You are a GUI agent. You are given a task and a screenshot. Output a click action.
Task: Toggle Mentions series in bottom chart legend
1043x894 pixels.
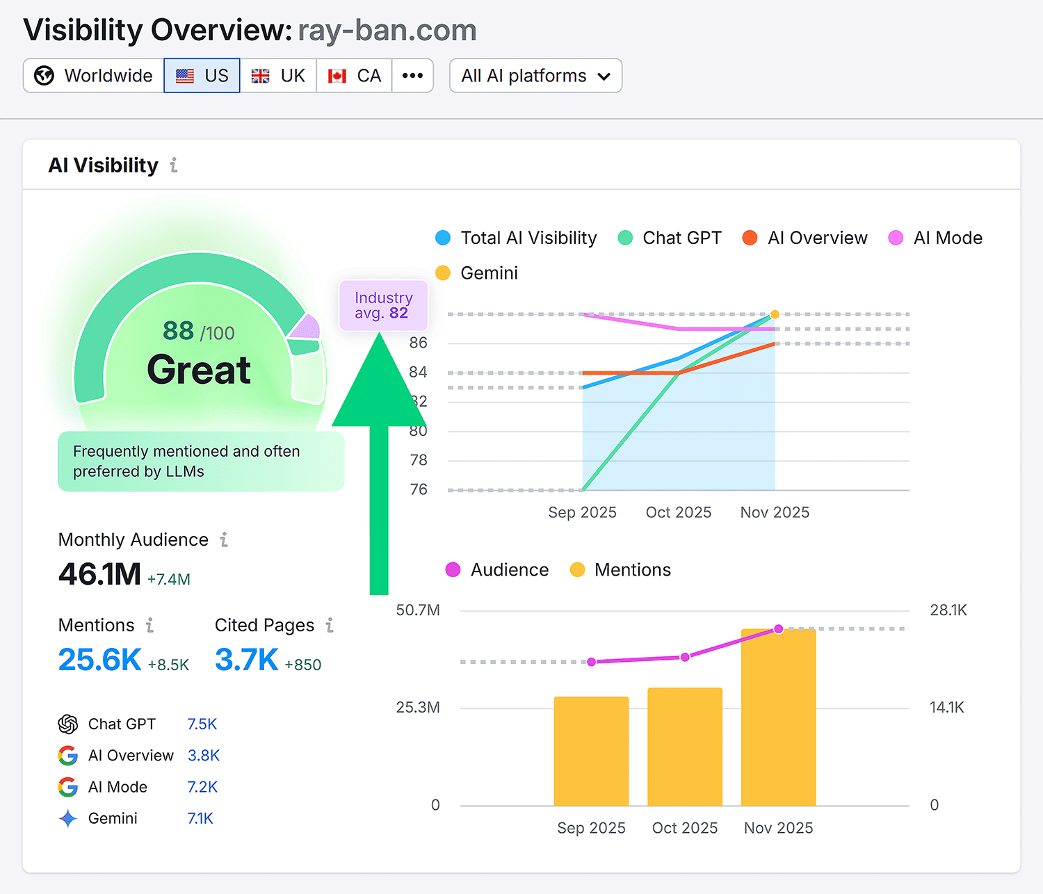pyautogui.click(x=620, y=570)
